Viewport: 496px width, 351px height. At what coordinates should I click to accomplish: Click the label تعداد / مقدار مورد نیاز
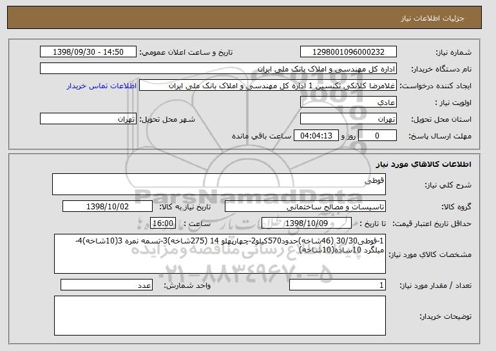pos(435,285)
